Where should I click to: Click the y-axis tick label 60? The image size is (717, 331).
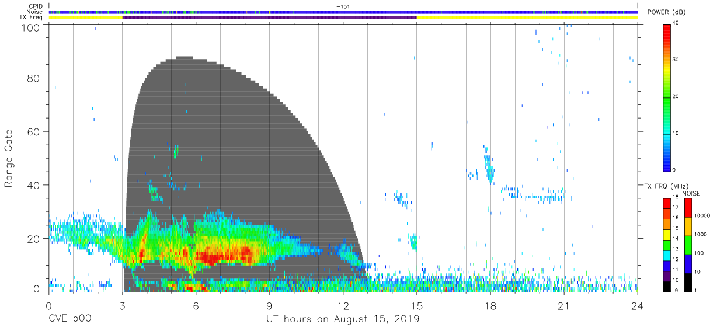tap(34, 131)
